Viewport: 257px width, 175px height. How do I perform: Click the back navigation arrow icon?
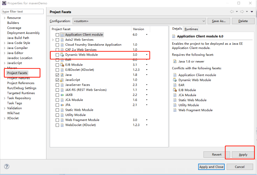click(232, 12)
